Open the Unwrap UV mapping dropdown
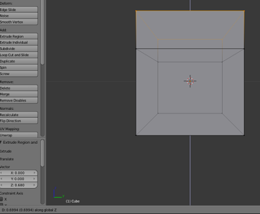This screenshot has height=214, width=260. tap(18, 135)
